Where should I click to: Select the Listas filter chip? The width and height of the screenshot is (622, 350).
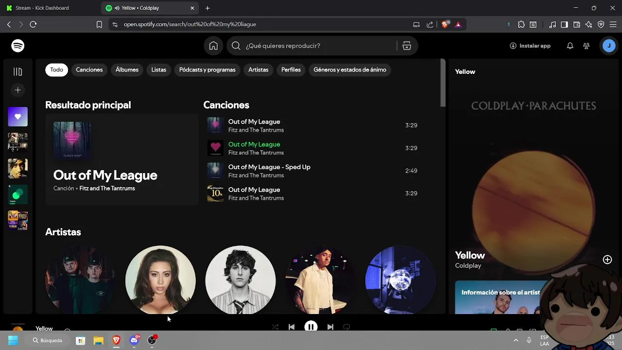[x=159, y=70]
